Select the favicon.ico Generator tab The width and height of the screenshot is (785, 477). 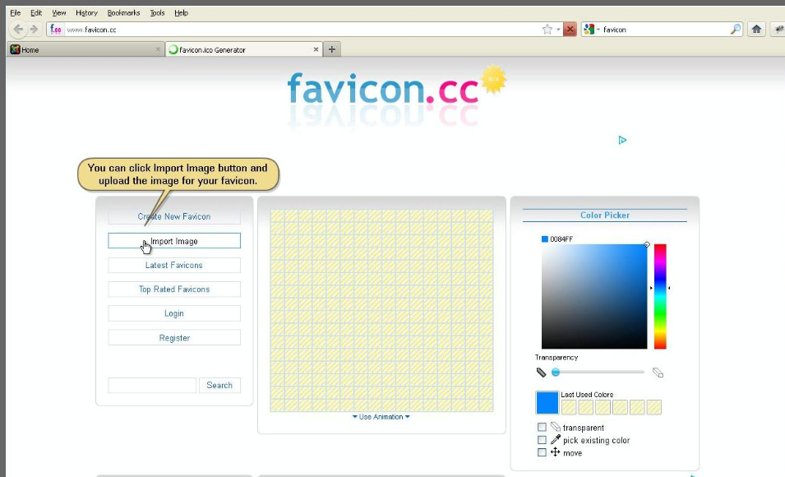click(244, 49)
